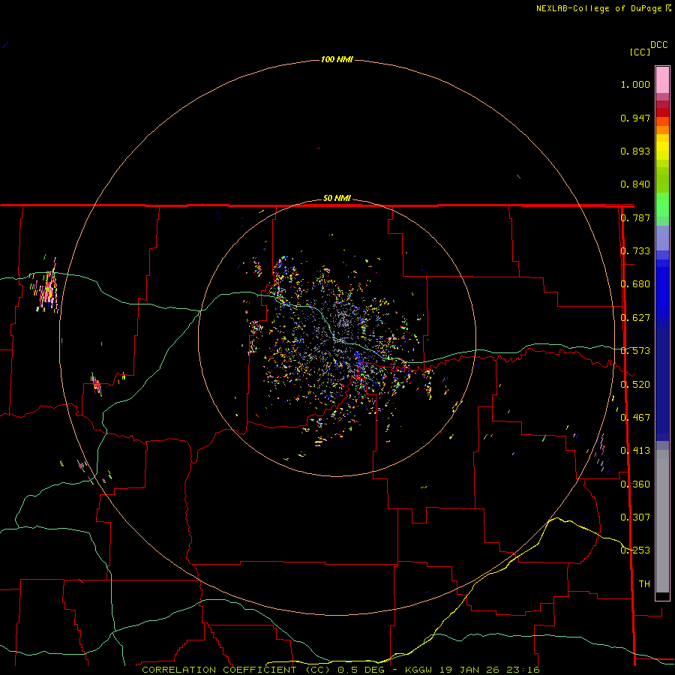Click the 0.680 legend value

tap(635, 284)
